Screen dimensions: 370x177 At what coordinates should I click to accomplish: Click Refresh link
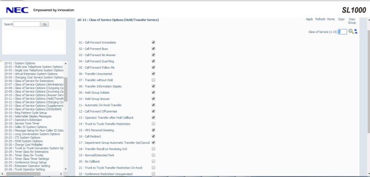[x=320, y=19]
